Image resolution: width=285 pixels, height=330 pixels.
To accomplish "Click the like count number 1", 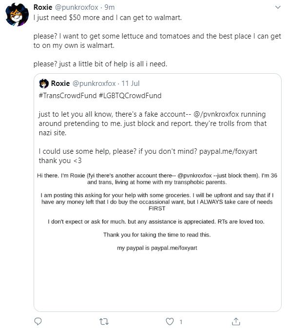I will click(181, 322).
